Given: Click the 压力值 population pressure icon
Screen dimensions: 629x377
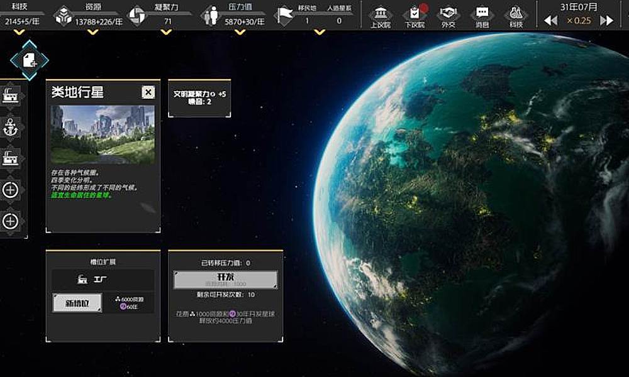Looking at the screenshot, I should [210, 14].
